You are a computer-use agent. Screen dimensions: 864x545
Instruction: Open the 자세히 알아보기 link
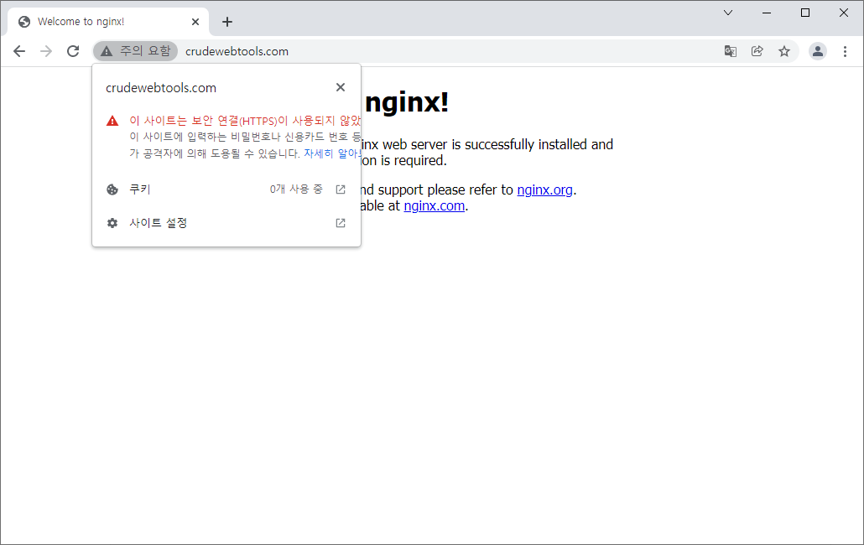click(332, 153)
